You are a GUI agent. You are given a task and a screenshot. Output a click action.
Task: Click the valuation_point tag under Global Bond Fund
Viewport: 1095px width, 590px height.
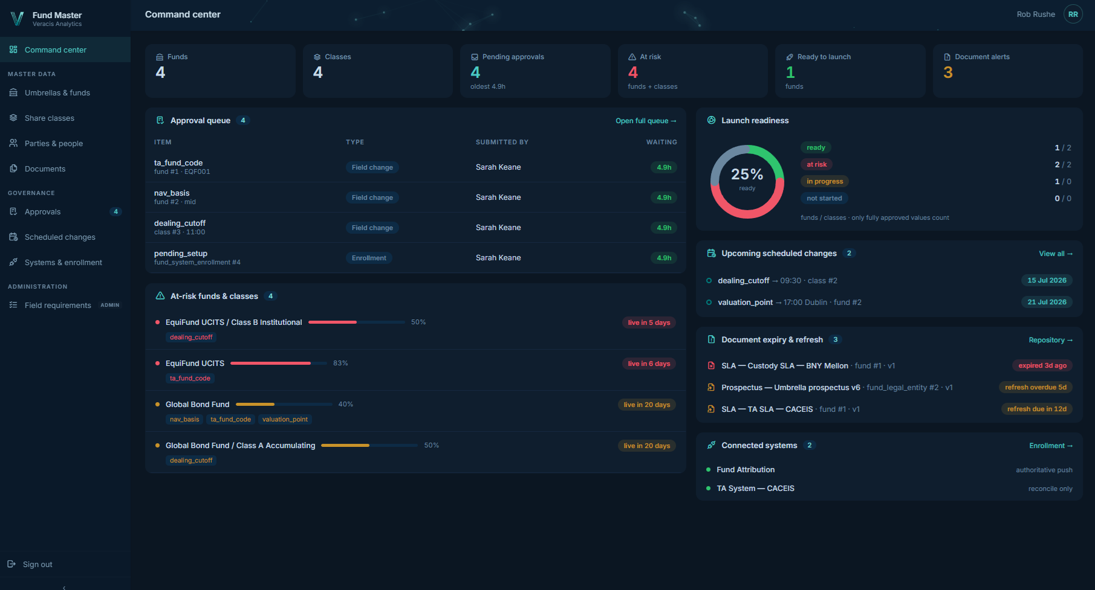click(285, 419)
